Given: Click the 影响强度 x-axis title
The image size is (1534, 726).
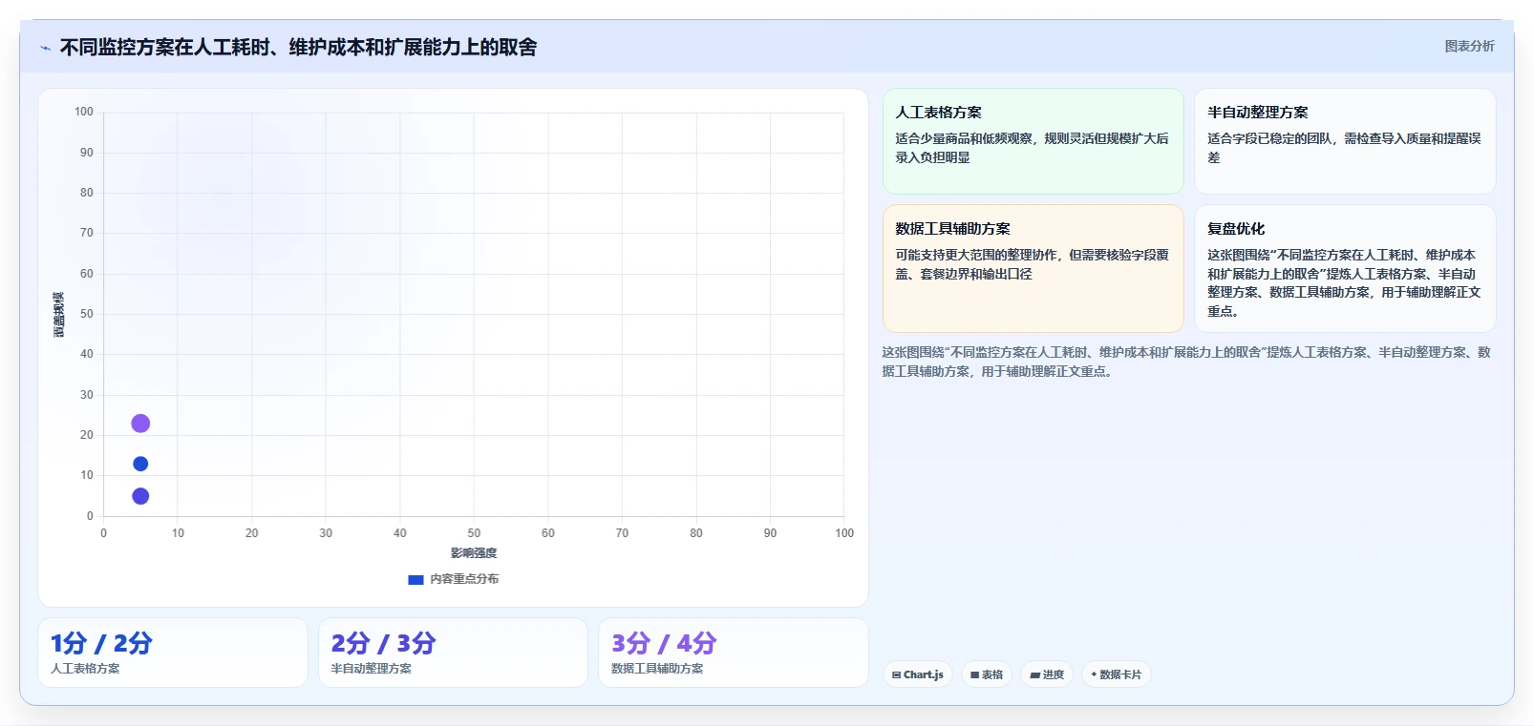Looking at the screenshot, I should click(474, 553).
